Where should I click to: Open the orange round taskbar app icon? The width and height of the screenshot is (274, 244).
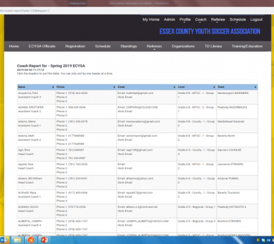coord(31,240)
